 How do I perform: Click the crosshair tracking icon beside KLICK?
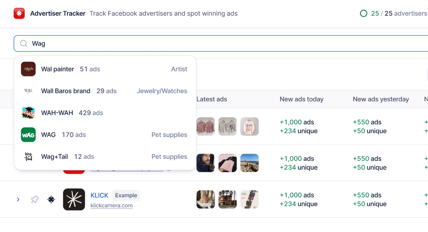tap(51, 199)
